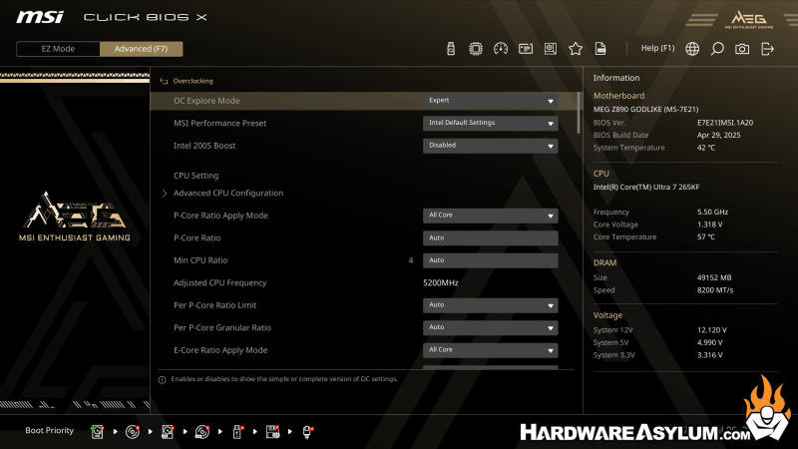Select the network boot device icon
The image size is (798, 449).
[307, 432]
